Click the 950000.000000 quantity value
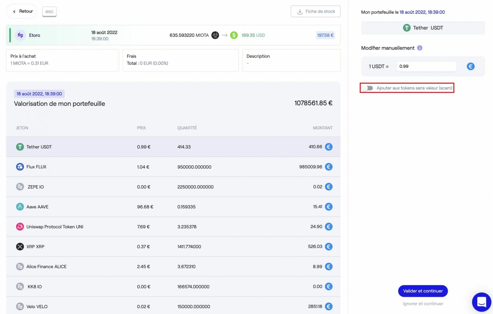Viewport: 493px width, 314px height. click(194, 167)
